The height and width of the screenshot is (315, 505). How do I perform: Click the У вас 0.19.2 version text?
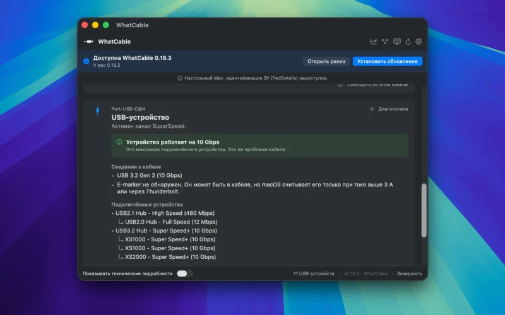[107, 66]
